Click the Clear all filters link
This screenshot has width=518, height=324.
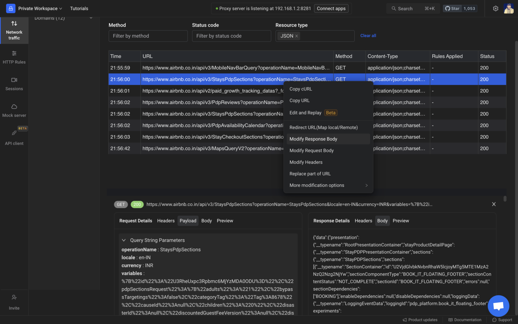[368, 35]
